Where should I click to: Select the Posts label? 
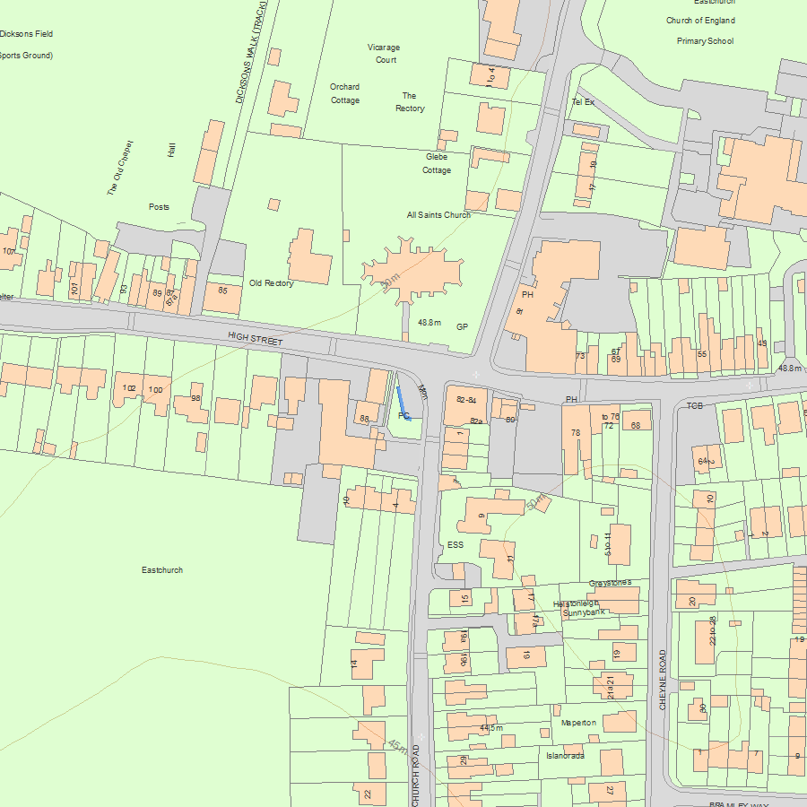[159, 207]
